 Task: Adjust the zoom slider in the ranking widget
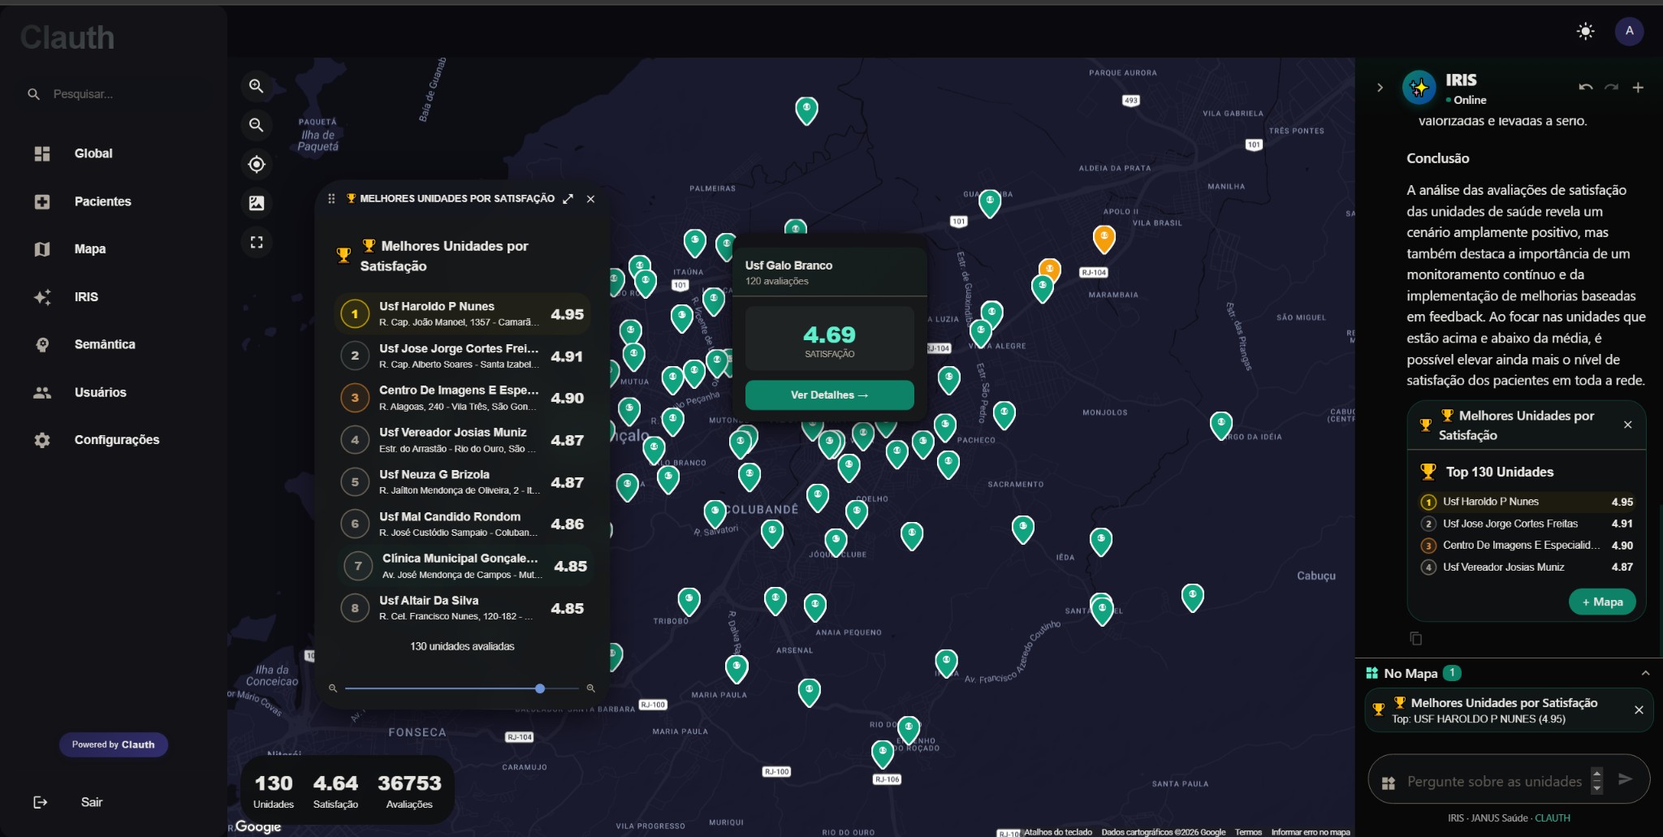tap(538, 688)
